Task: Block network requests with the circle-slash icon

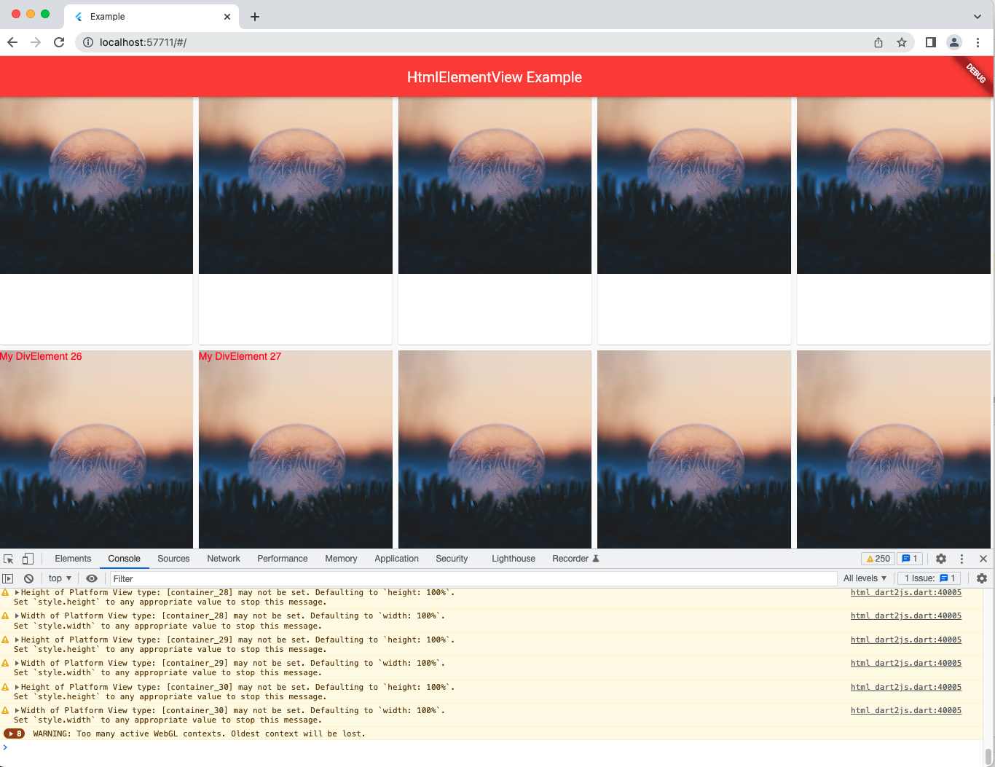Action: 28,578
